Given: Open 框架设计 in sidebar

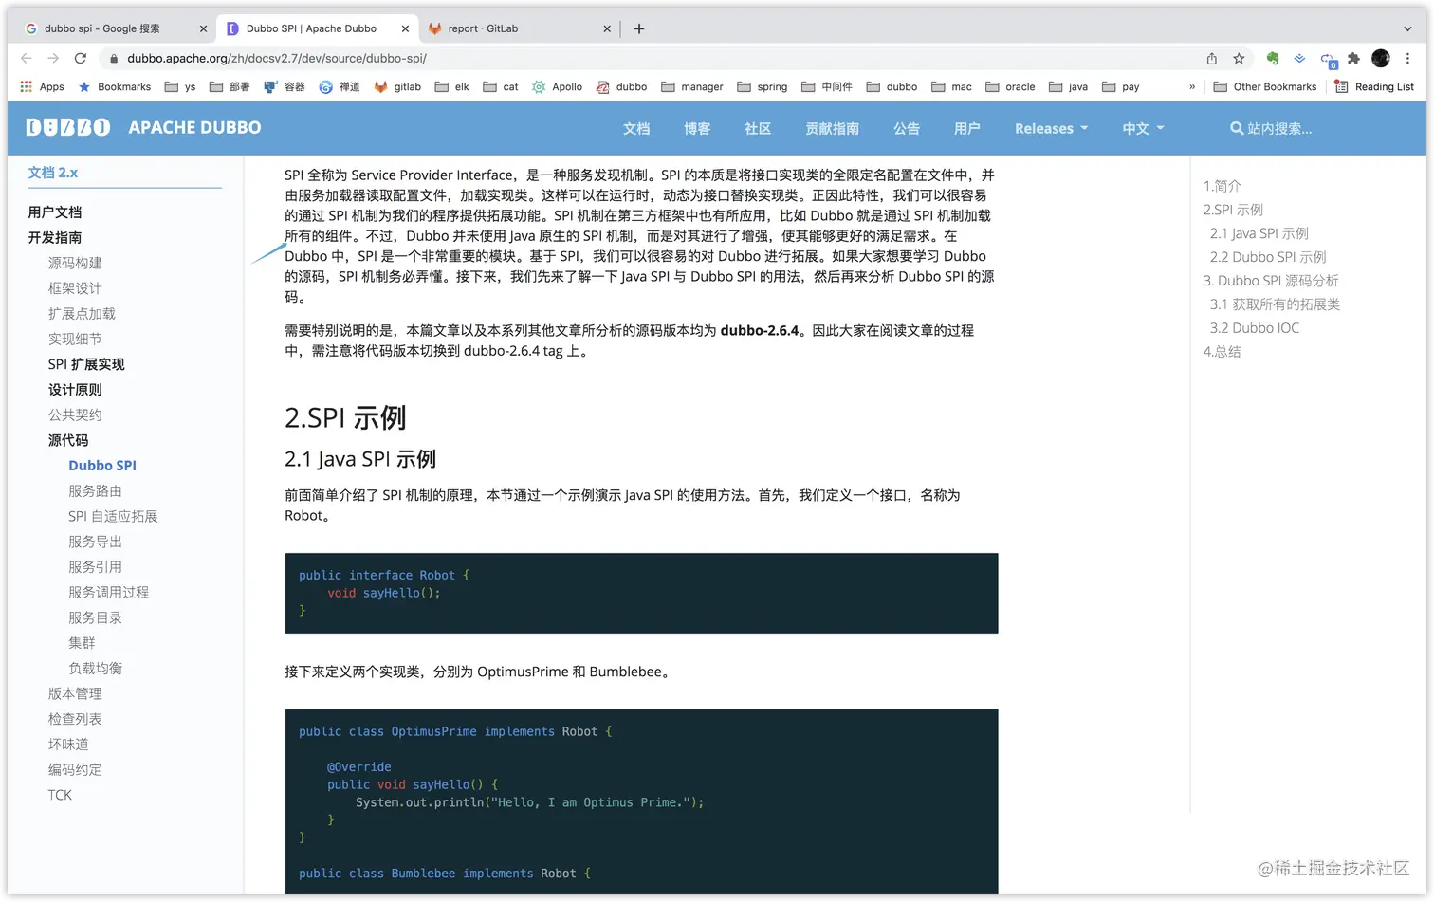Looking at the screenshot, I should coord(75,288).
